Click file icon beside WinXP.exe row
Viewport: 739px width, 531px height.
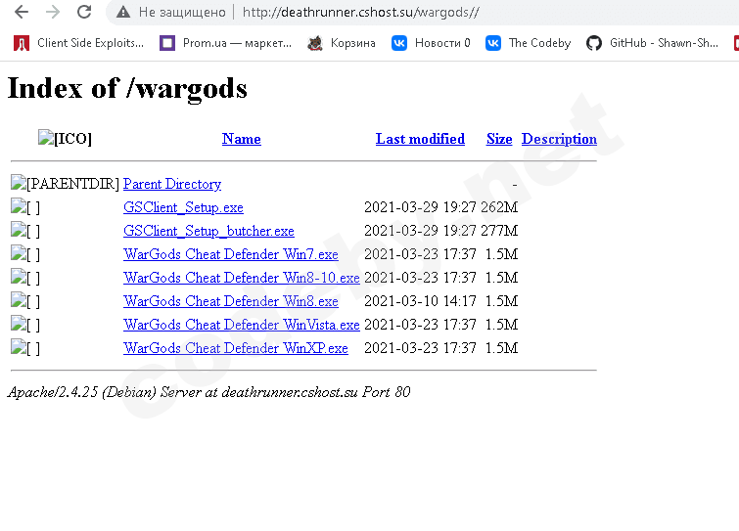click(x=25, y=348)
